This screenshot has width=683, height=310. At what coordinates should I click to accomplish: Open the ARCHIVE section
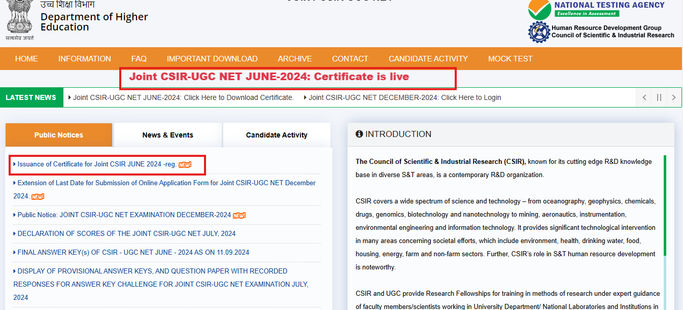pos(294,58)
